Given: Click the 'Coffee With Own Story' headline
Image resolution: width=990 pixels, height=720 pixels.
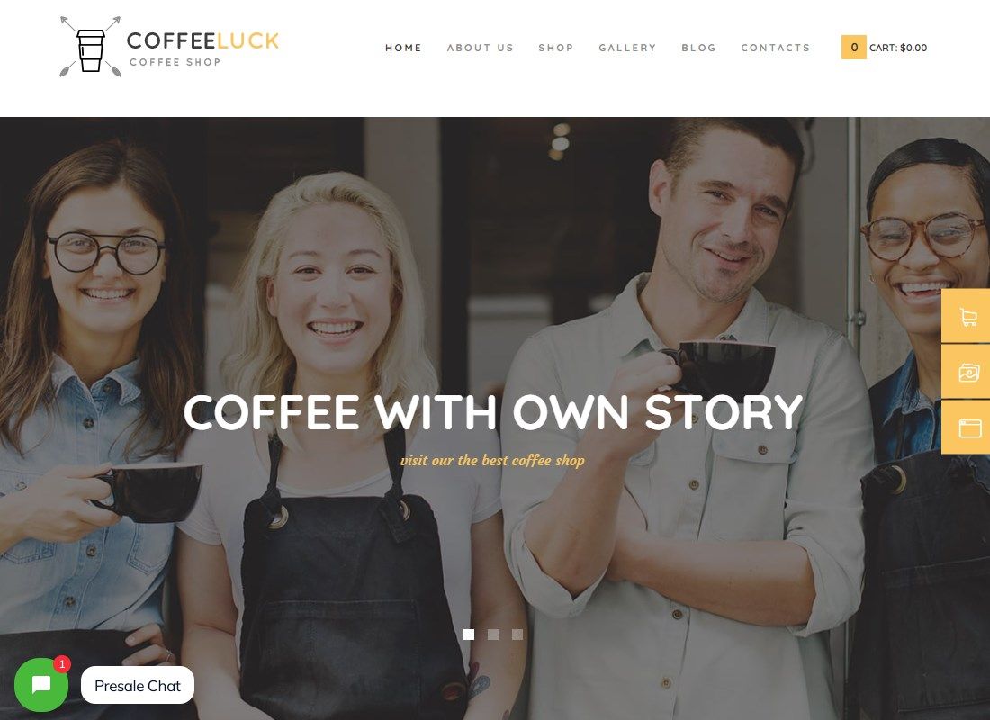Looking at the screenshot, I should coord(493,412).
